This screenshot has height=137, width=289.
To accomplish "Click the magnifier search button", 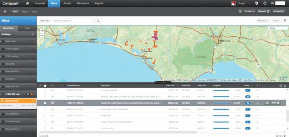I will tap(98, 21).
